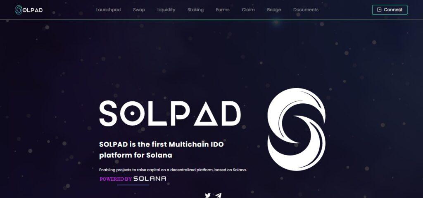Click the Solana wordmark logo
The height and width of the screenshot is (198, 423).
point(150,179)
